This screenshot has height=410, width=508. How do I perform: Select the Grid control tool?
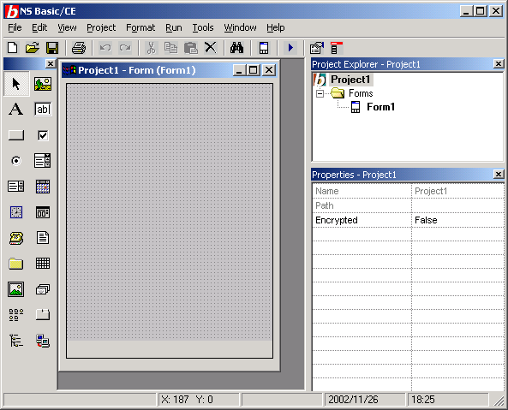[43, 264]
